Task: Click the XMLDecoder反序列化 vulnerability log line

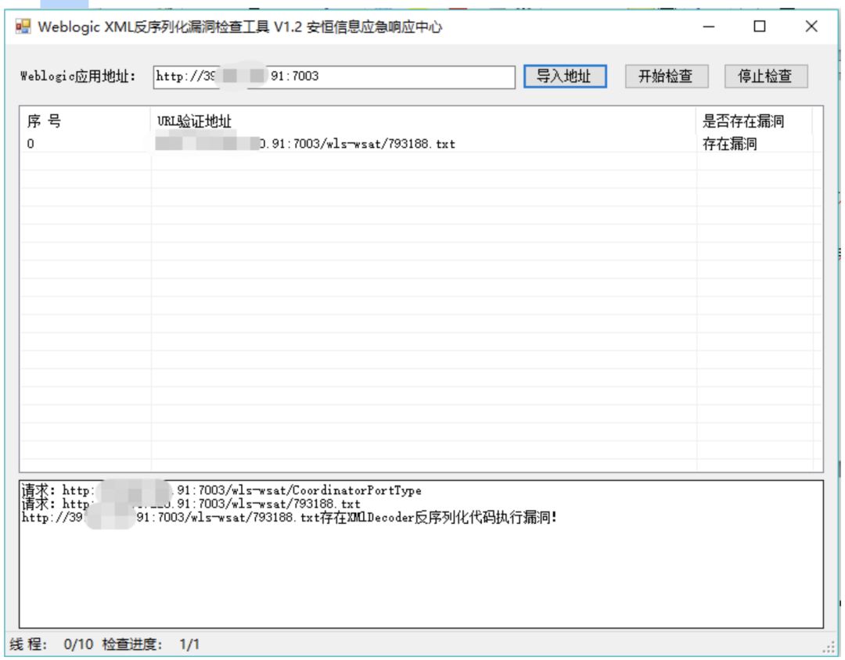Action: [290, 519]
